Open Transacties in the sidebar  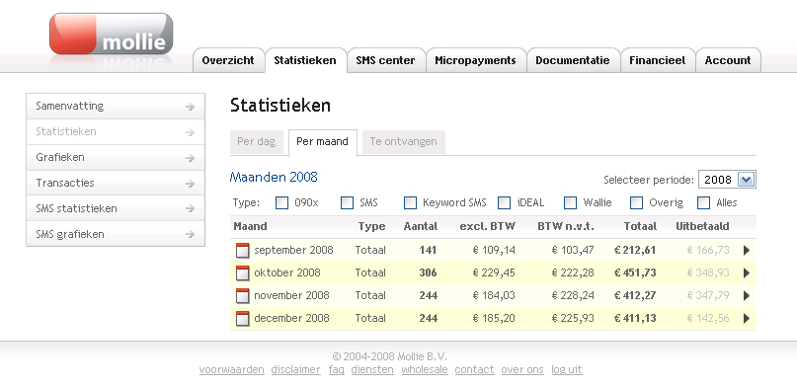click(x=116, y=183)
